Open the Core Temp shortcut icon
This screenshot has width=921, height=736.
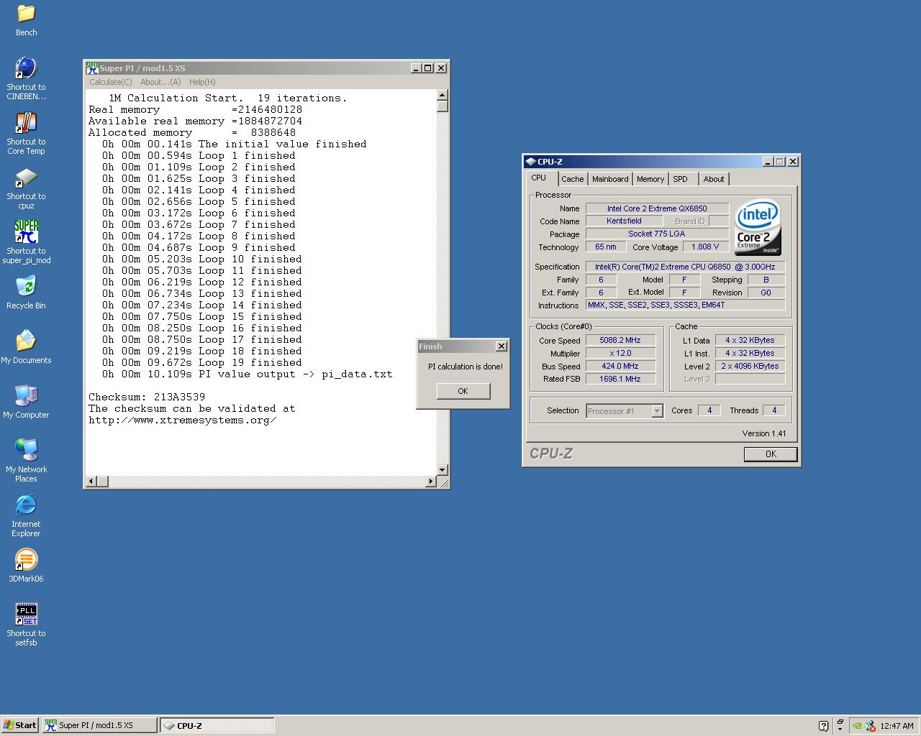(x=26, y=123)
